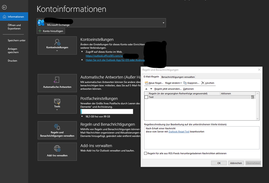Select Informationen in the sidebar
This screenshot has height=183, width=269.
14,17
